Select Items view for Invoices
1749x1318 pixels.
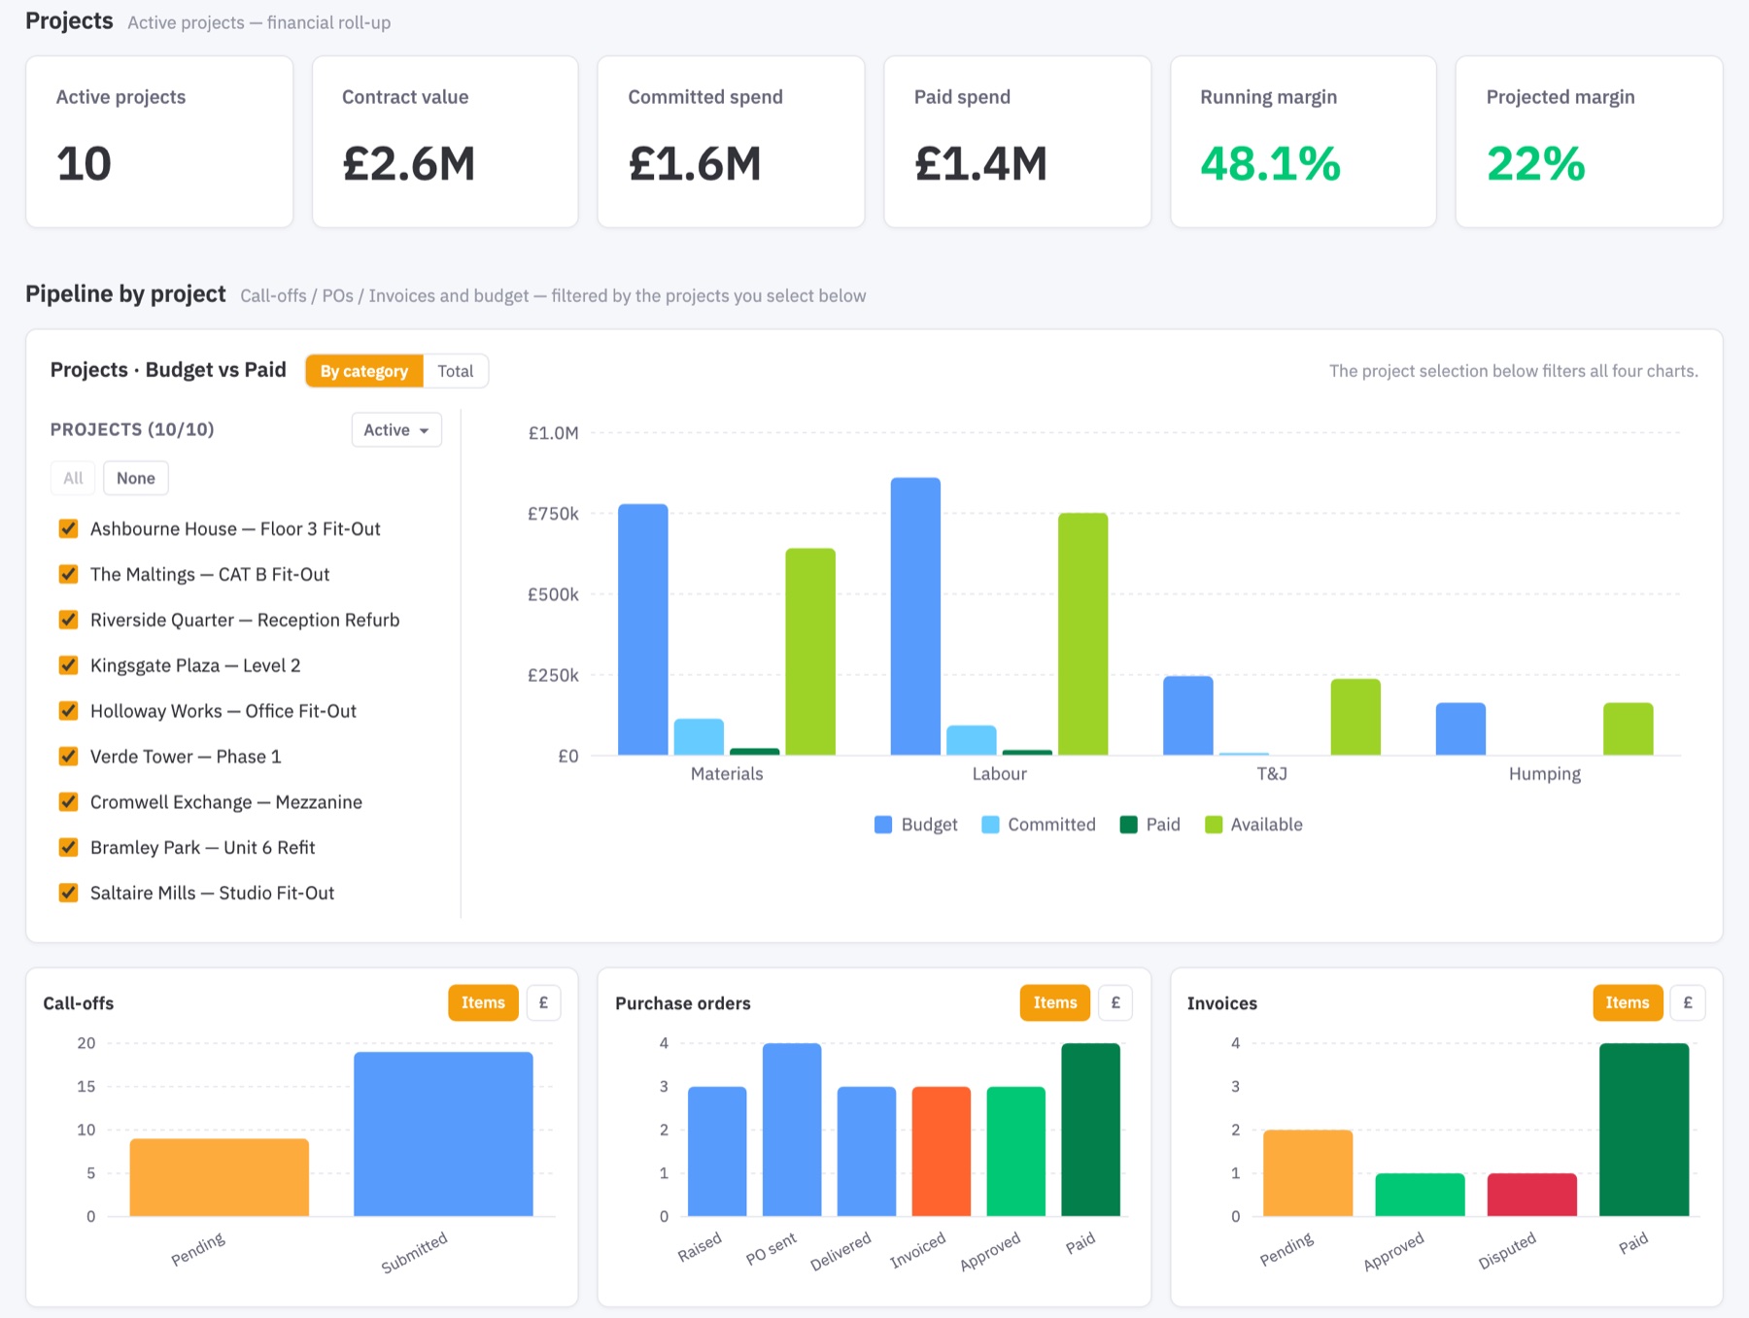click(x=1628, y=1002)
